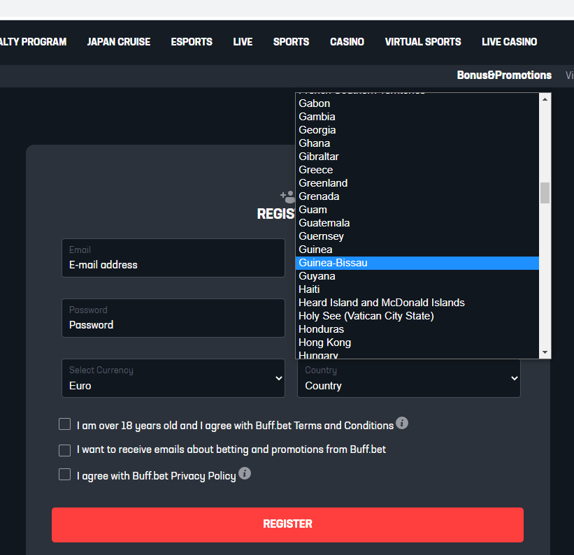Click the red REGISTER button
Image resolution: width=574 pixels, height=555 pixels.
[x=287, y=525]
